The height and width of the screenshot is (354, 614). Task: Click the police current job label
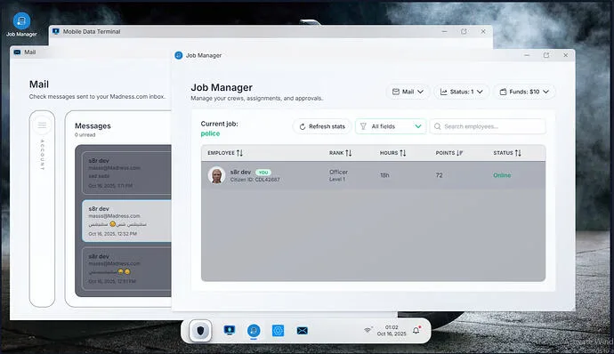pyautogui.click(x=210, y=133)
